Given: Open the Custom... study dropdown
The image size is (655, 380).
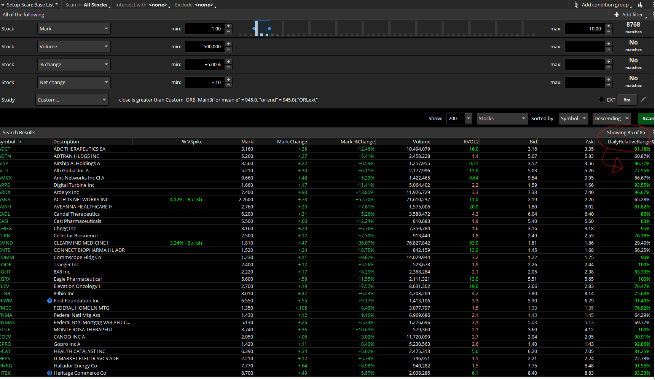Looking at the screenshot, I should (x=72, y=100).
